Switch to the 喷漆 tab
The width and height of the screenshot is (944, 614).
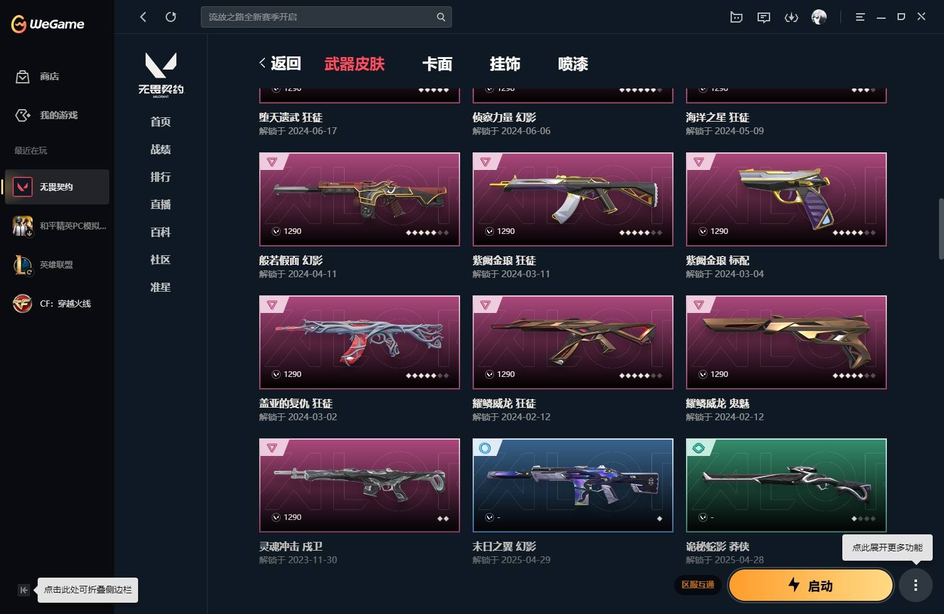[x=573, y=63]
